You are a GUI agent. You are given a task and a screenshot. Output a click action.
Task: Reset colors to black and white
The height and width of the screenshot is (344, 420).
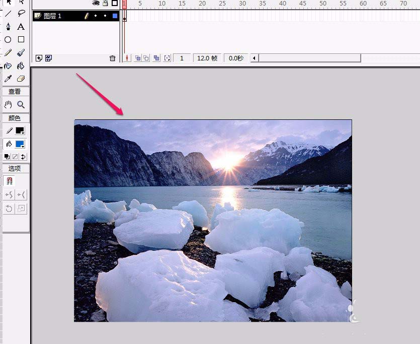(7, 157)
